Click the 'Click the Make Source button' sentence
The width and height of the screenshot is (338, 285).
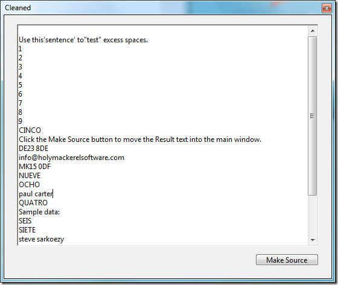coord(140,139)
